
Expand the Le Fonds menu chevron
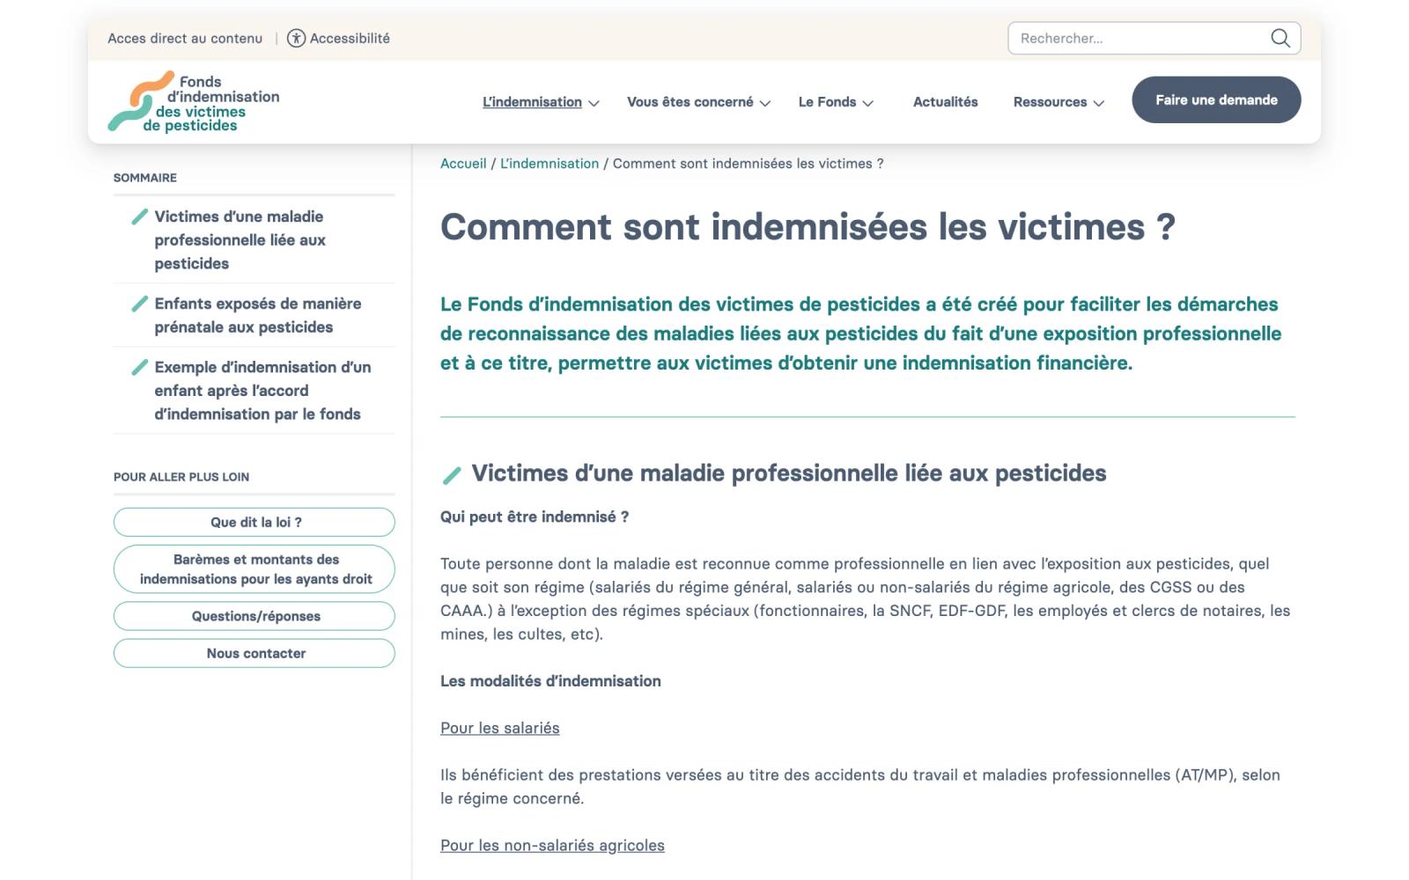[867, 103]
